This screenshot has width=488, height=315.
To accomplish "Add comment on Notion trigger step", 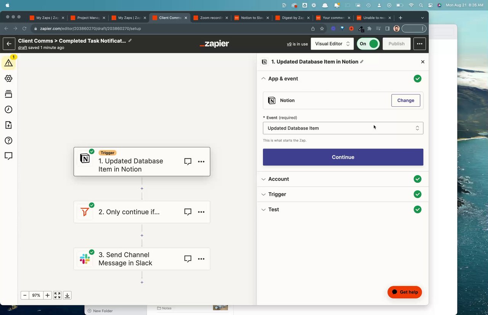I will pos(188,161).
